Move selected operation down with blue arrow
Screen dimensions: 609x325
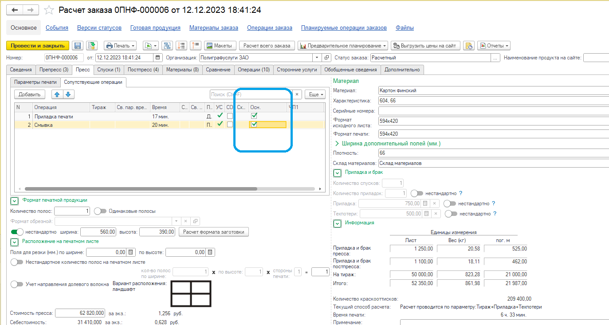pos(68,94)
